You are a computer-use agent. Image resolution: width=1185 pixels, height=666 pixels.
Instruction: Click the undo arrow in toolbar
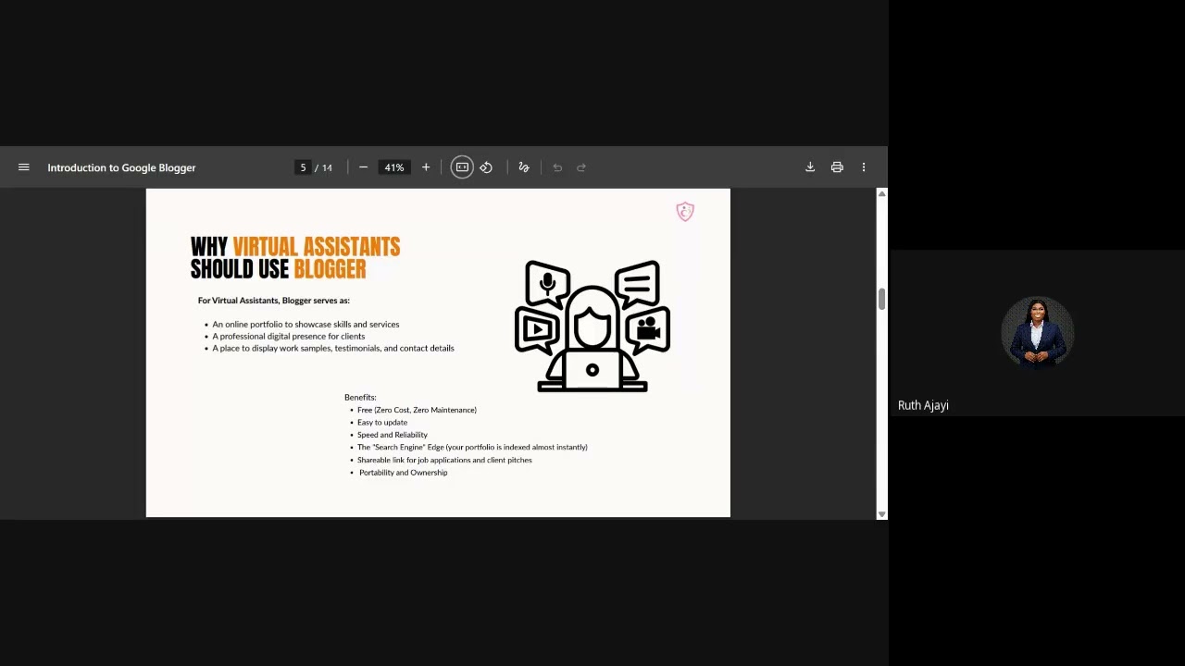(557, 167)
